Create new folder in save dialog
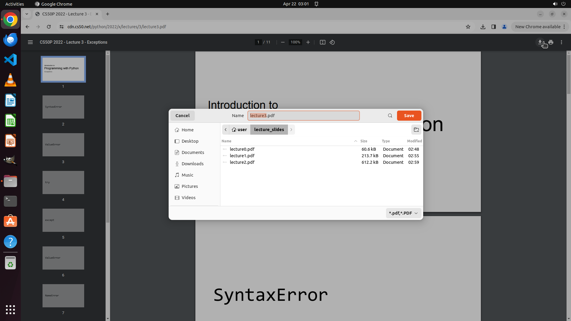The width and height of the screenshot is (571, 321). 416,130
